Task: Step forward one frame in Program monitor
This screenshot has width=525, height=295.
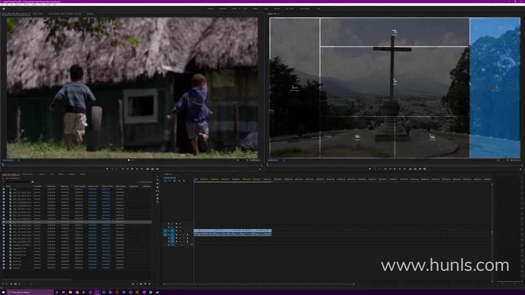Action: pos(400,169)
